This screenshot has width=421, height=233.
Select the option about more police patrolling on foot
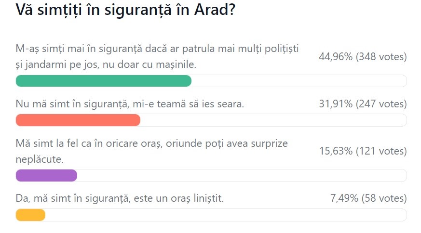(x=157, y=55)
